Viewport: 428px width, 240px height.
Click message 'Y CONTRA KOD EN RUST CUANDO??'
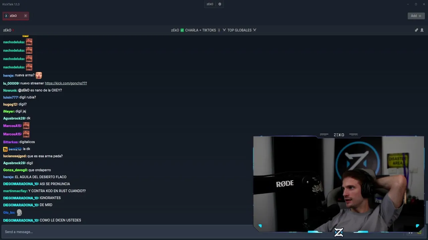pyautogui.click(x=57, y=191)
